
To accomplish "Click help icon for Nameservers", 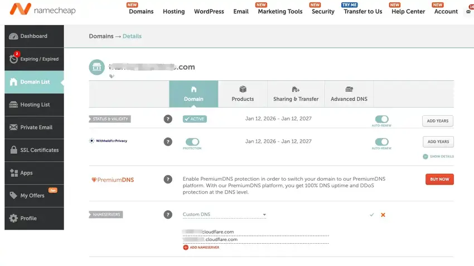I will tap(168, 215).
